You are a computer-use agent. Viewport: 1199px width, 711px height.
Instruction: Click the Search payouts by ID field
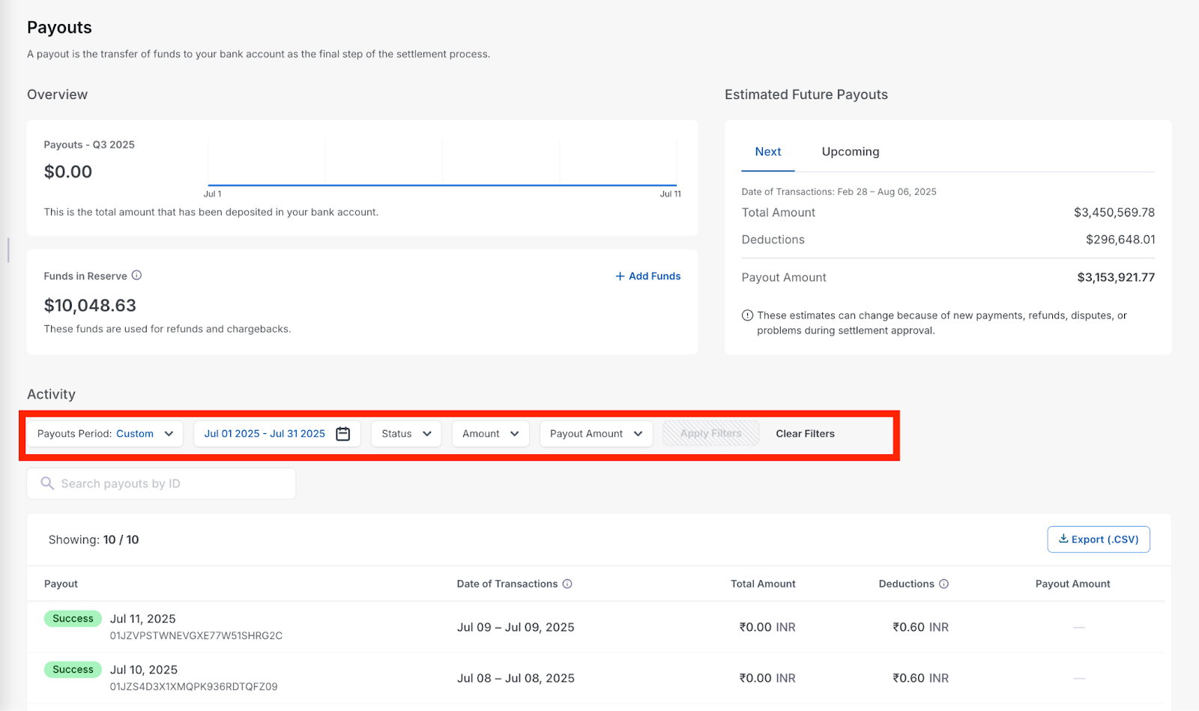tap(162, 483)
